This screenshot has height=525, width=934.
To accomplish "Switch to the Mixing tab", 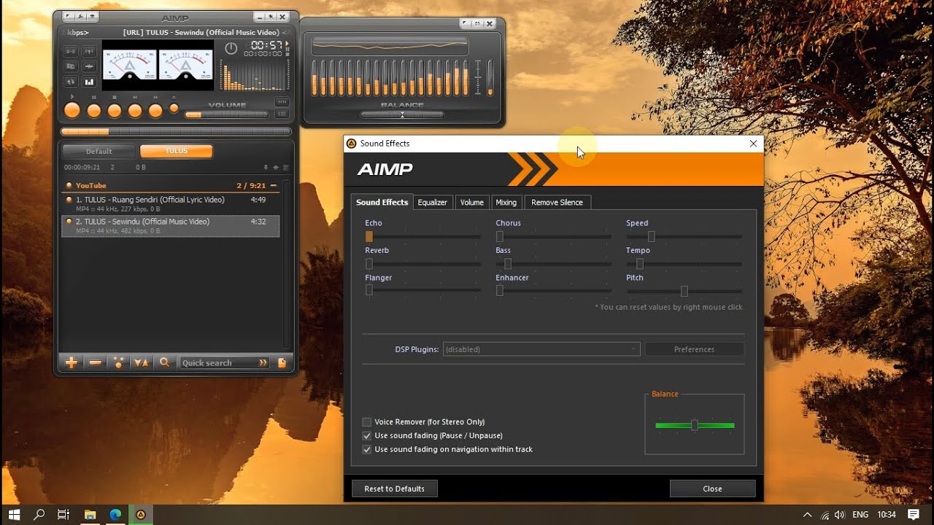I will tap(506, 202).
